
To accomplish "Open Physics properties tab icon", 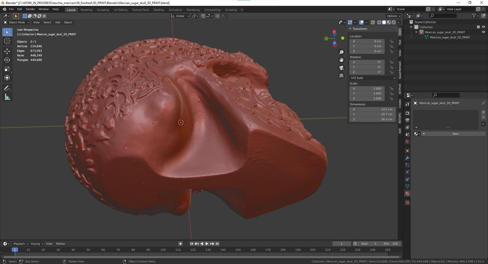I will pos(407,172).
